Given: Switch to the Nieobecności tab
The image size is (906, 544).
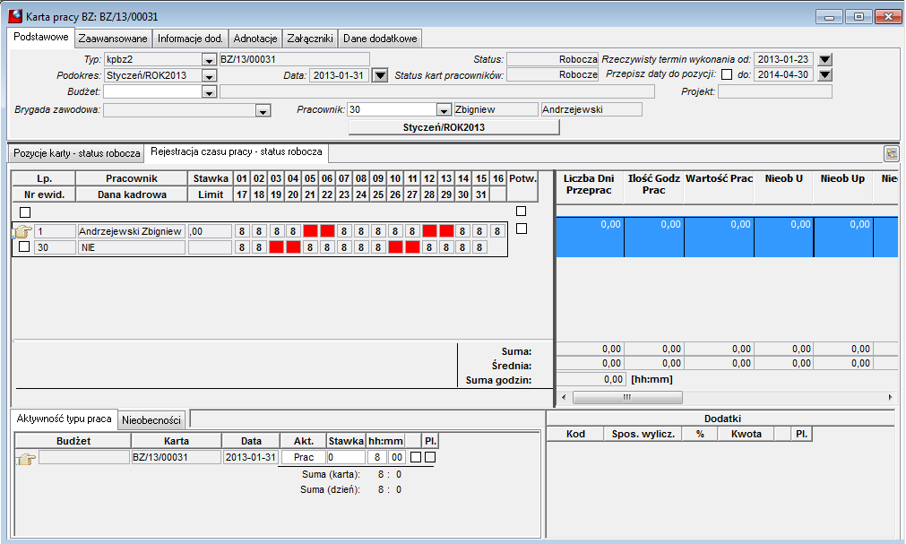Looking at the screenshot, I should (151, 420).
